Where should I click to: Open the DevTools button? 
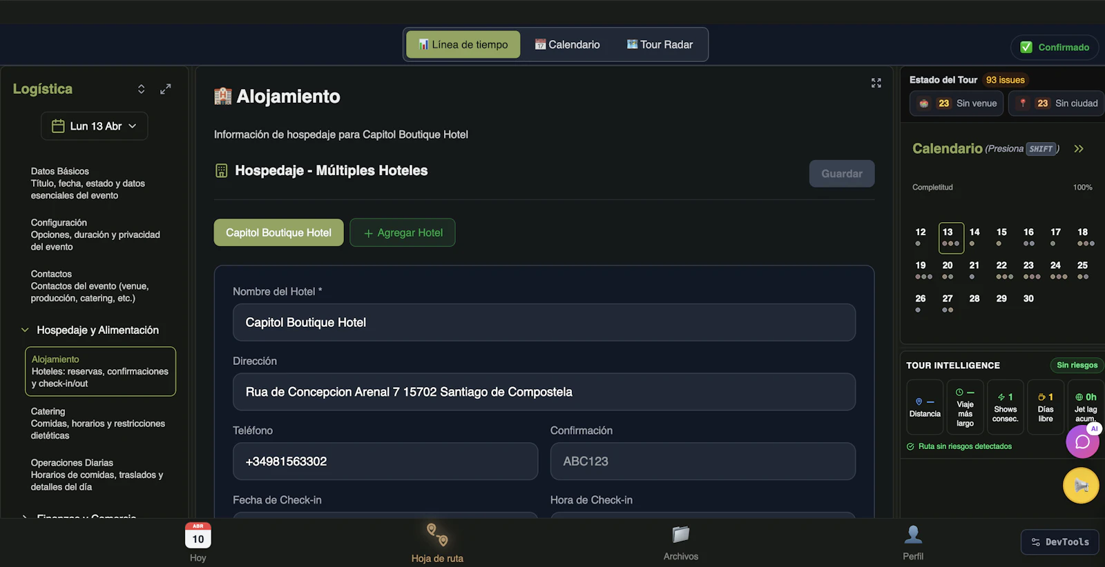click(1059, 542)
